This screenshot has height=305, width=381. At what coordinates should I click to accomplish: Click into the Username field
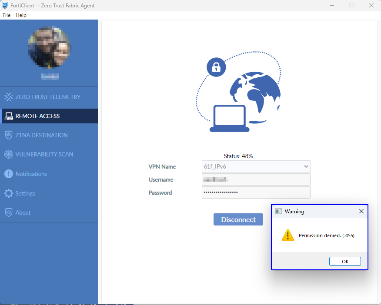tap(256, 179)
